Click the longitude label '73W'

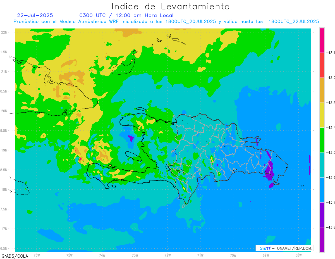point(135,255)
